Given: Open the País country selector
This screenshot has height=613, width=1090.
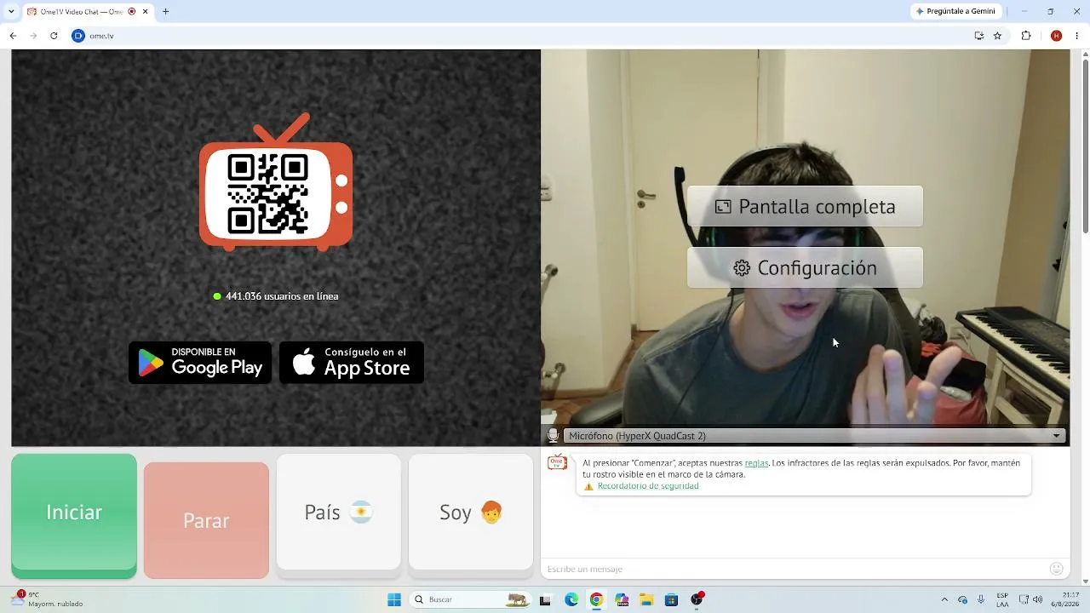Looking at the screenshot, I should tap(339, 512).
